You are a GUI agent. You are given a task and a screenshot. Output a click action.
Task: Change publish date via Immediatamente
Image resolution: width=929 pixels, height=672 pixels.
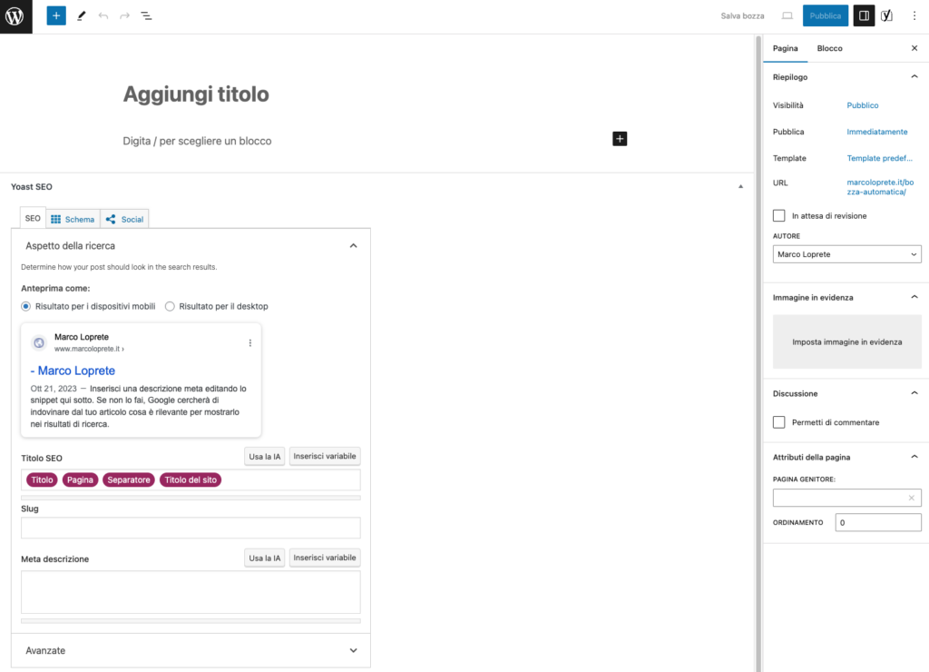coord(877,132)
